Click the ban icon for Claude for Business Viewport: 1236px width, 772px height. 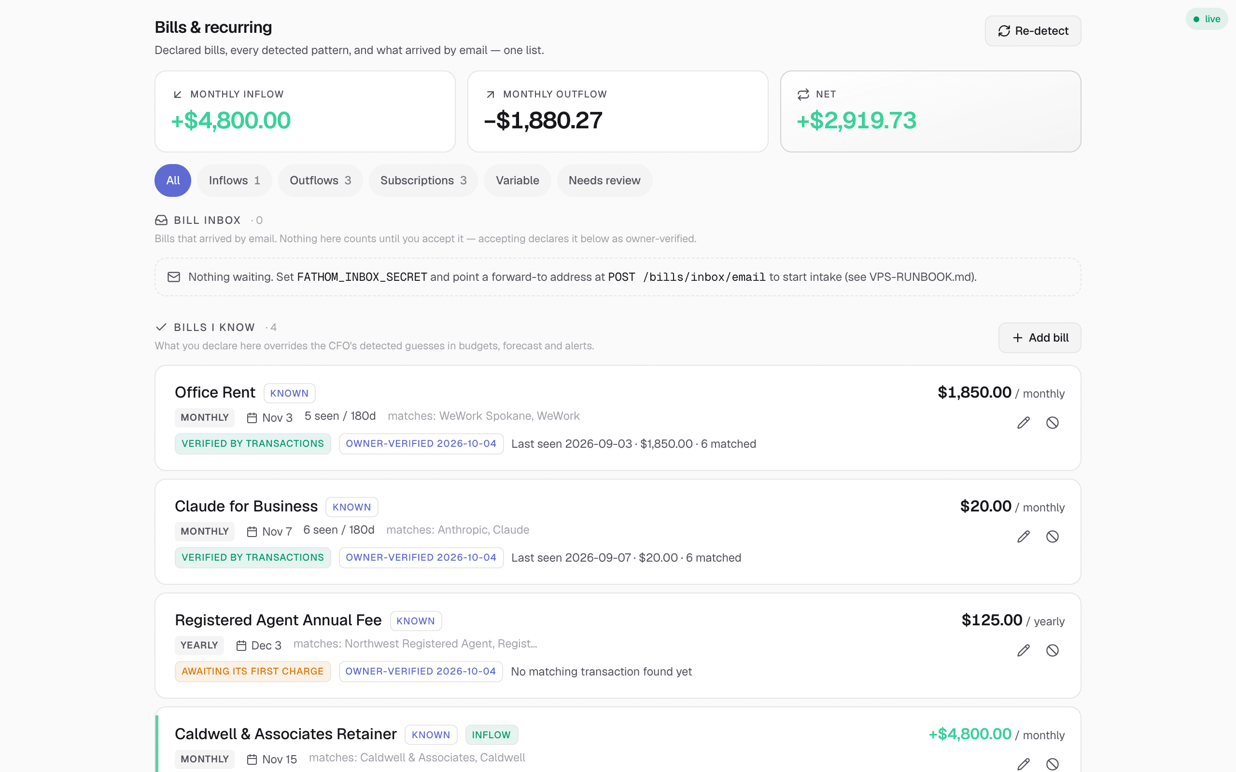[1053, 537]
